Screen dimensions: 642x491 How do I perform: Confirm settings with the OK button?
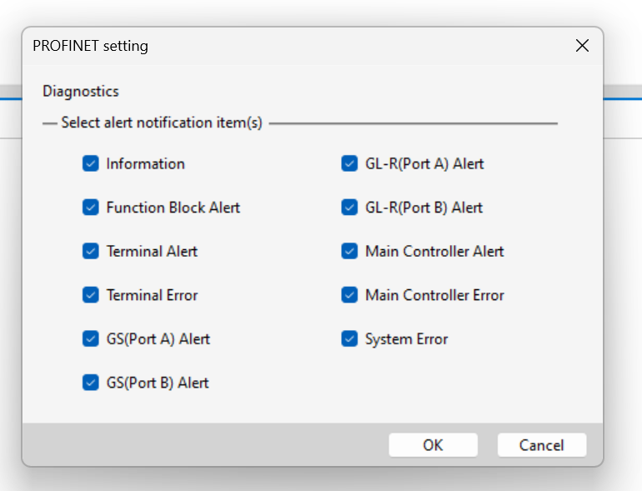[434, 444]
